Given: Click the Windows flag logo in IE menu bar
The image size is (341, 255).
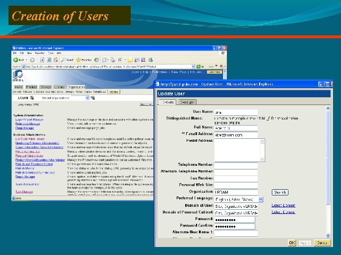Looking at the screenshot, I should pos(223,53).
